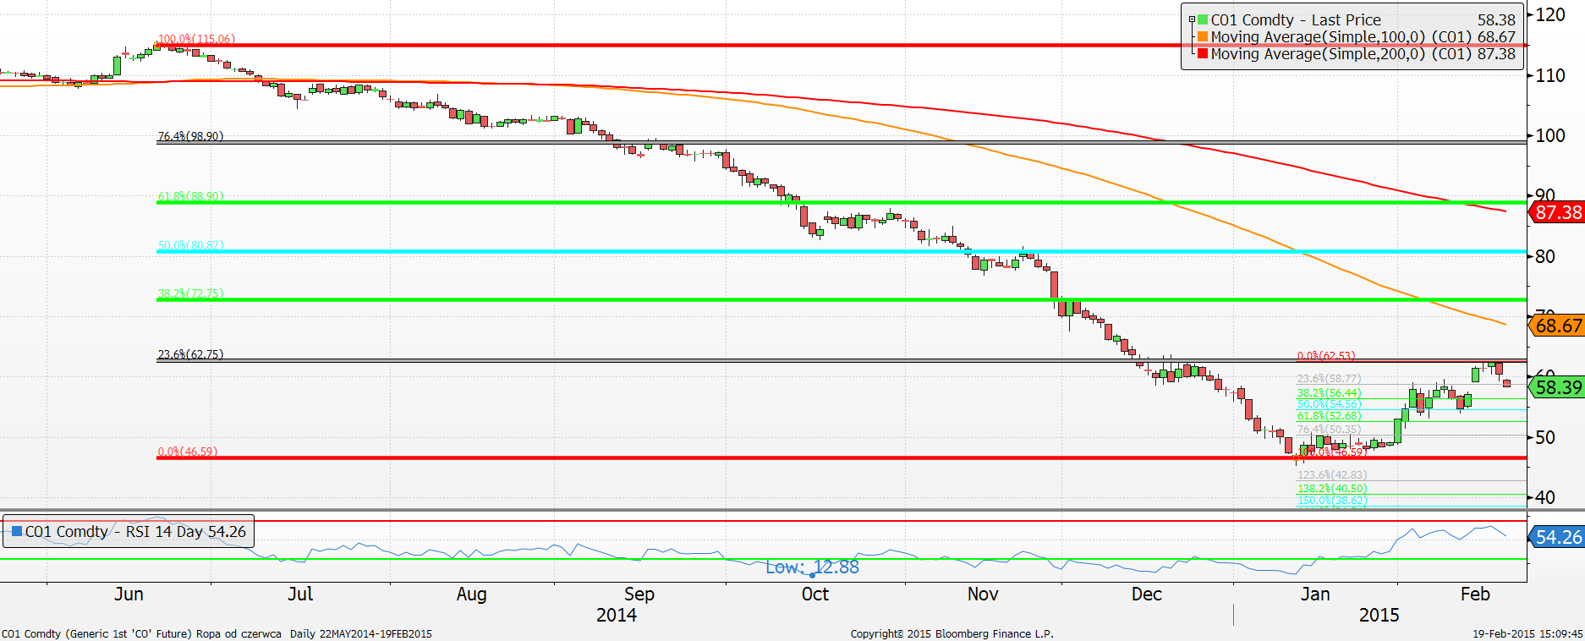Select the left-hand 0.0%(46.59) Fibonacci label

(187, 452)
